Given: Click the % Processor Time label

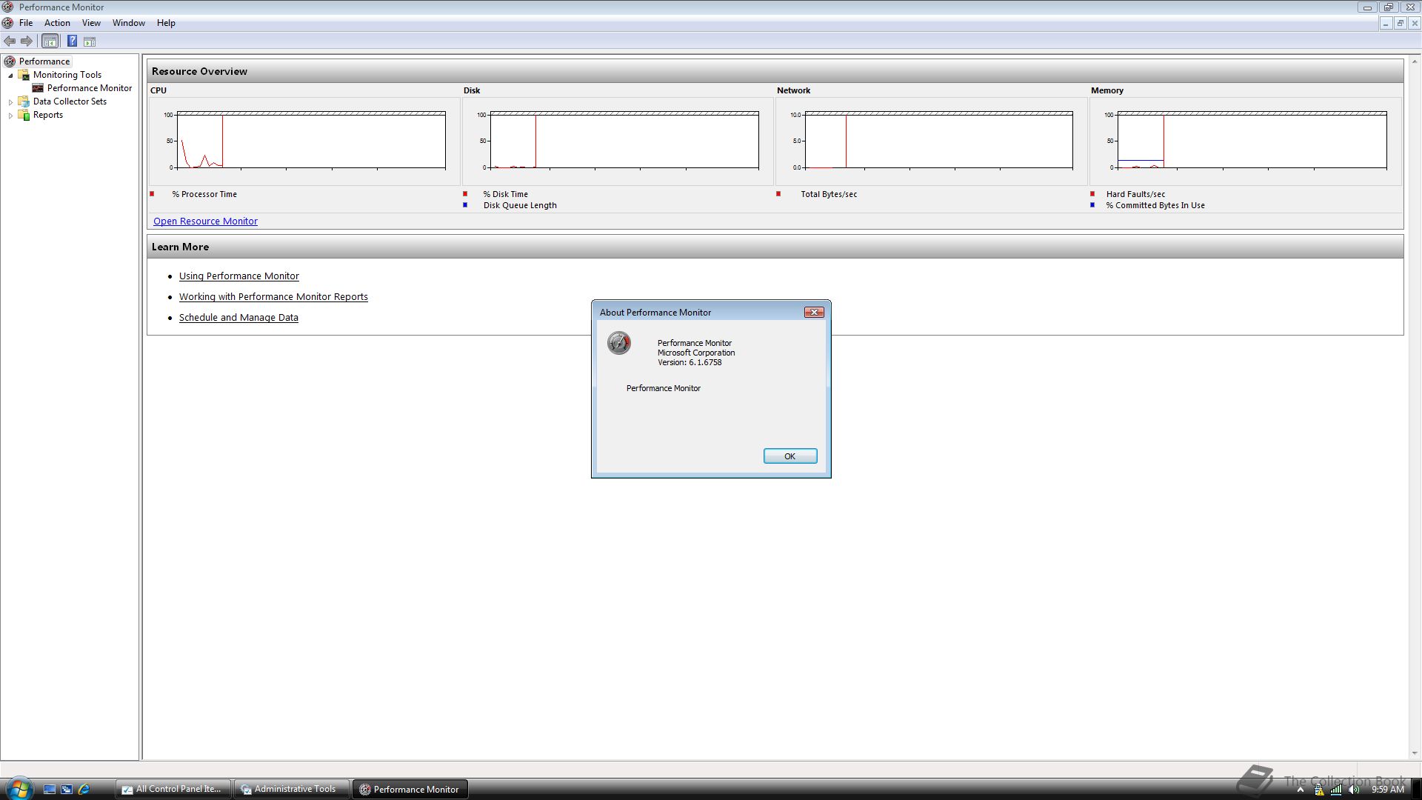Looking at the screenshot, I should (x=204, y=194).
